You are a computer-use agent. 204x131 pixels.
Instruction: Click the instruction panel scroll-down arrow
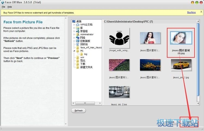pos(66,124)
